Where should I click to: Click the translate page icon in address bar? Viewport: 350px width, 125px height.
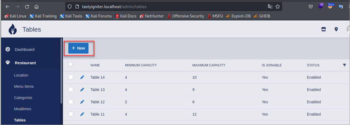coord(270,7)
